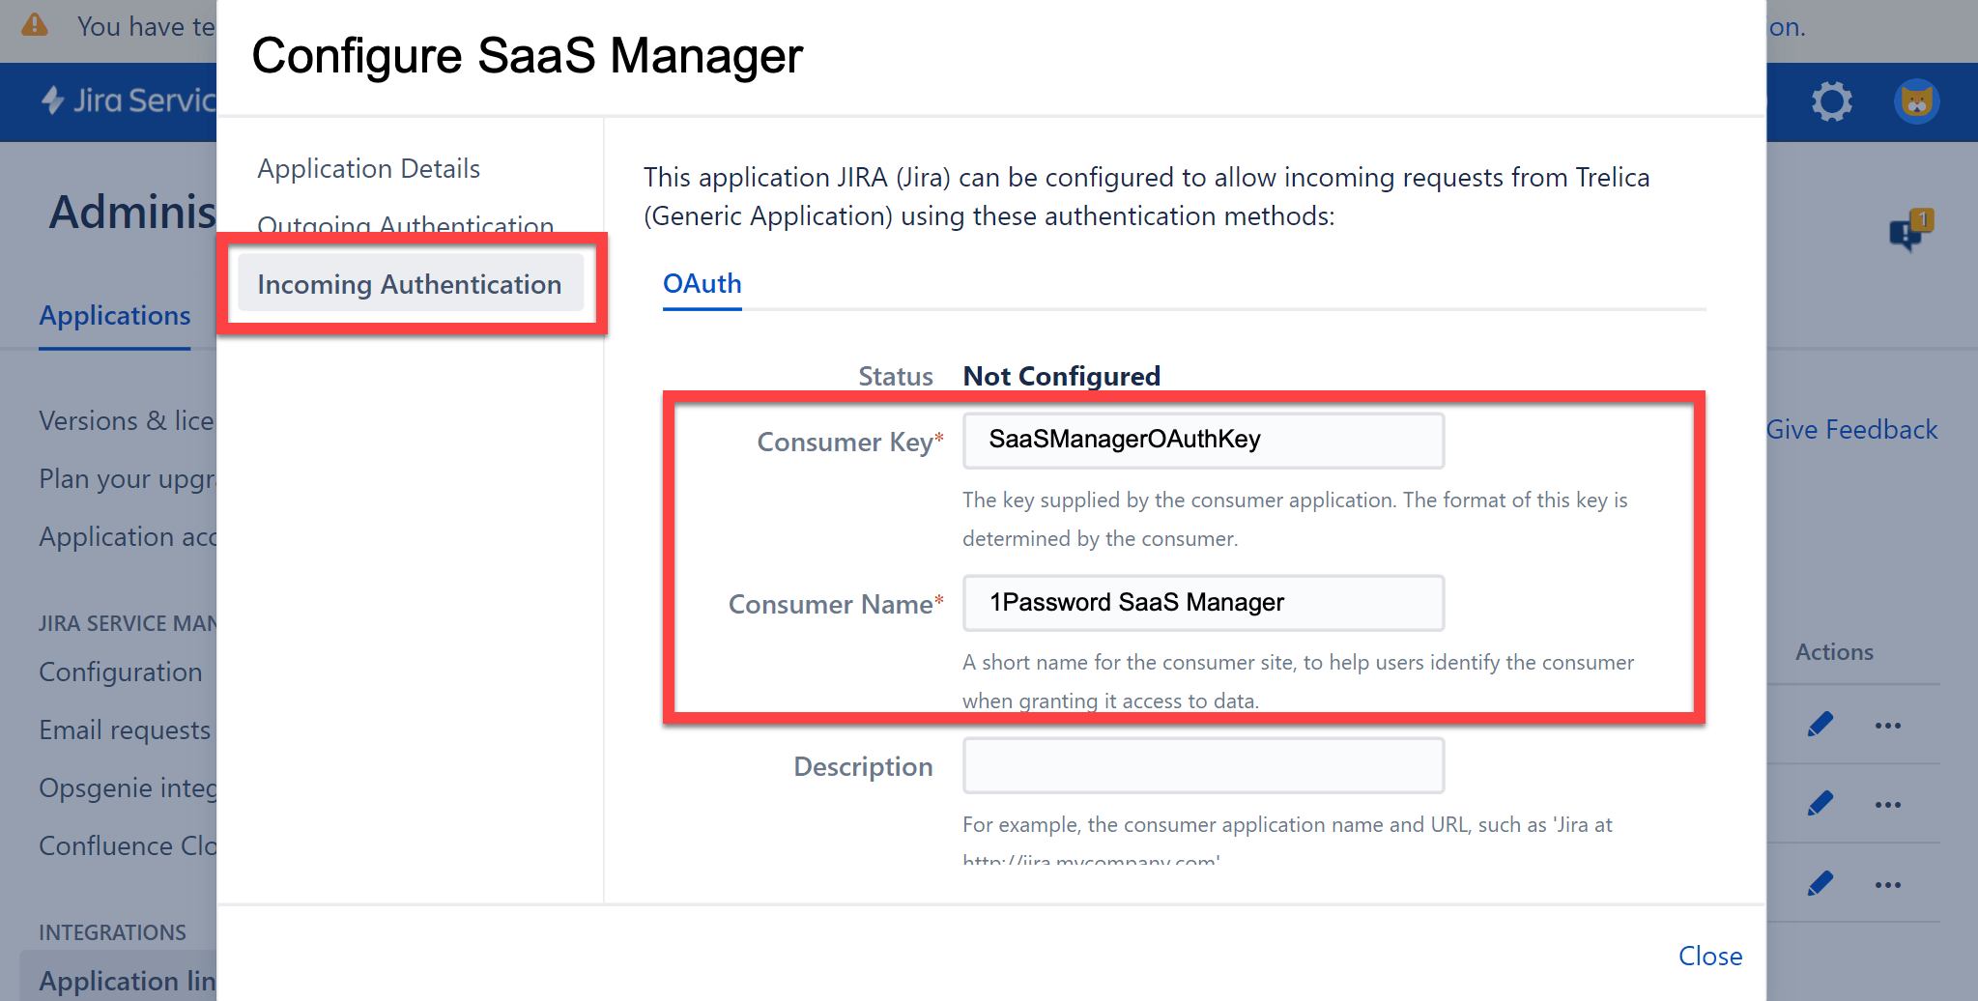Open third row more actions ellipsis
The height and width of the screenshot is (1001, 1978).
(1887, 885)
